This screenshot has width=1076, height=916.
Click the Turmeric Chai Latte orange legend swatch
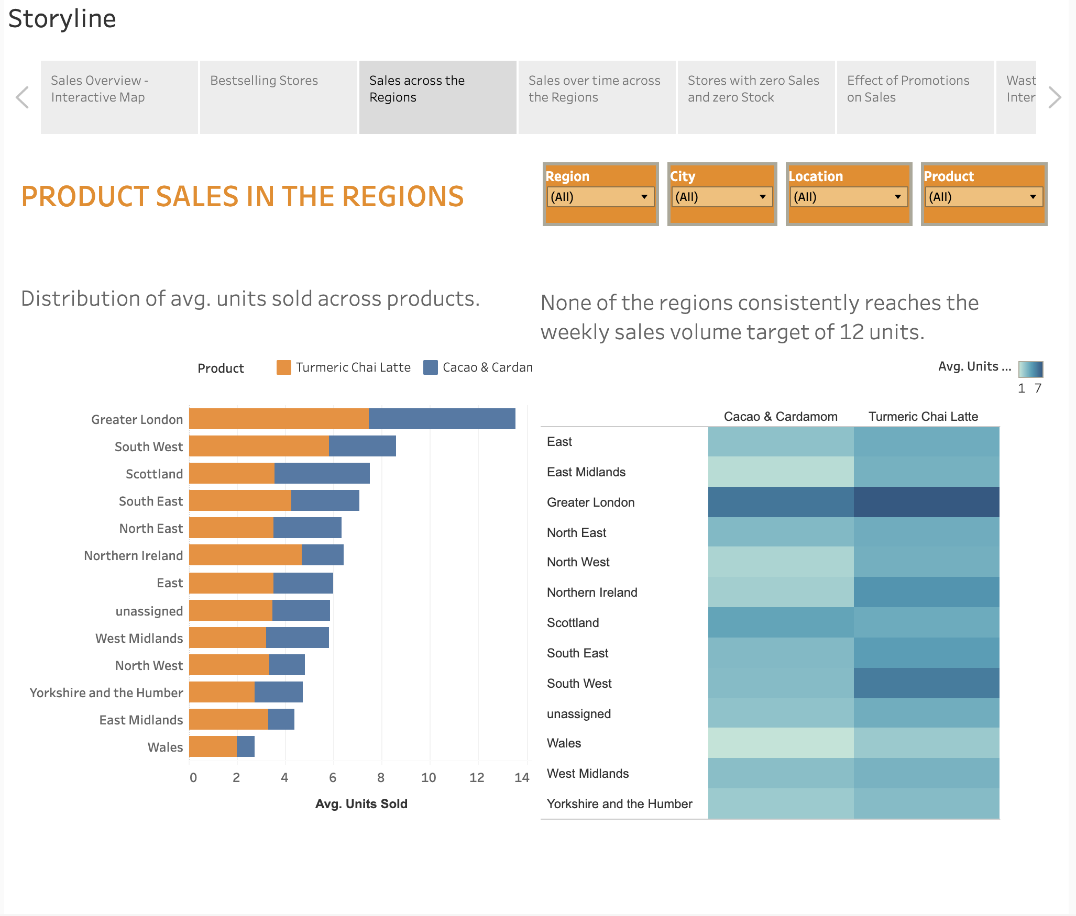(x=283, y=367)
